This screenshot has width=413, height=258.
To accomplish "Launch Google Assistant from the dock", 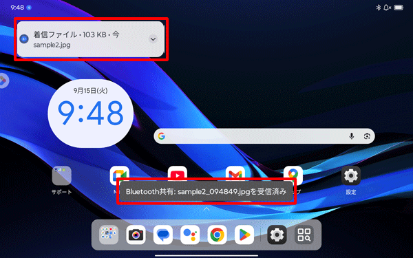I will click(190, 235).
